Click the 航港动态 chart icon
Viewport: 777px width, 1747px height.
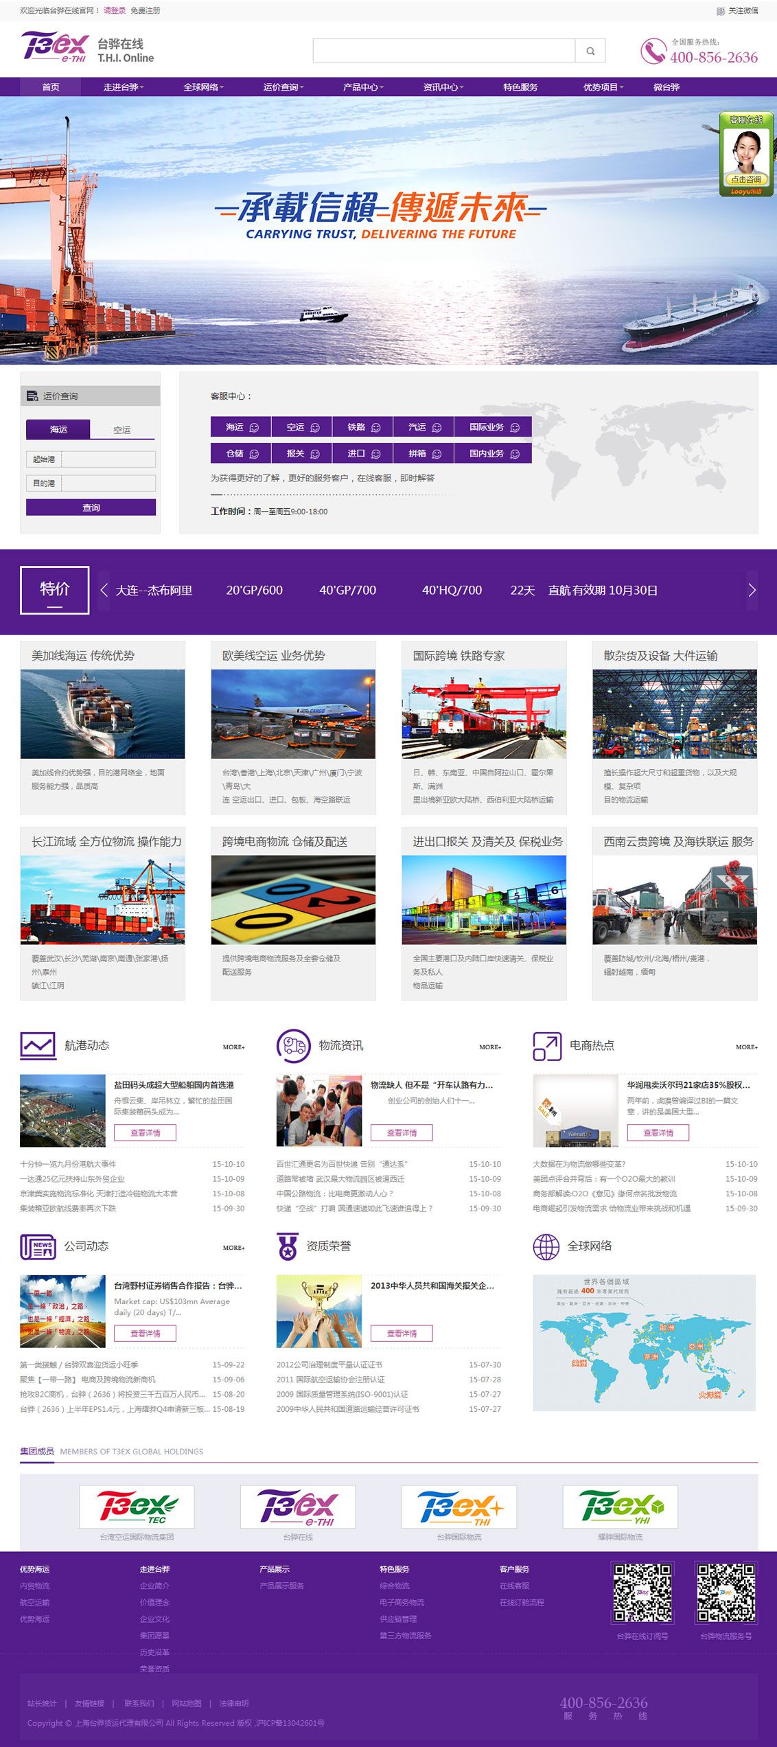(x=38, y=1046)
